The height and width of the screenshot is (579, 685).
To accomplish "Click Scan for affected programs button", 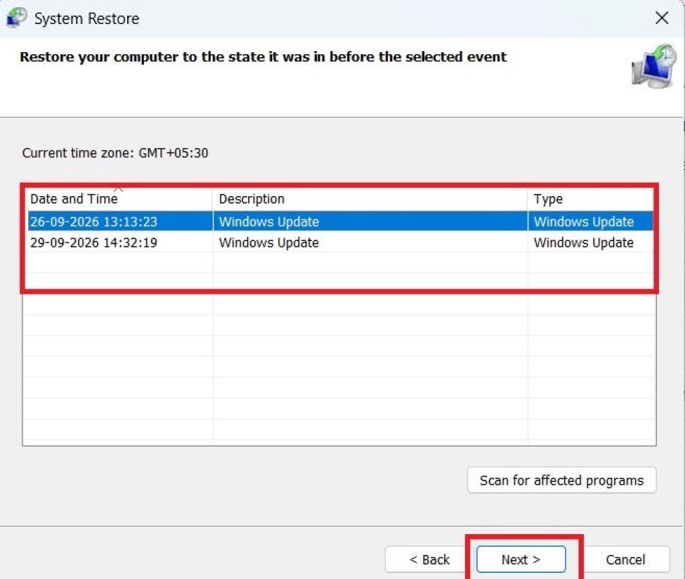I will tap(562, 480).
